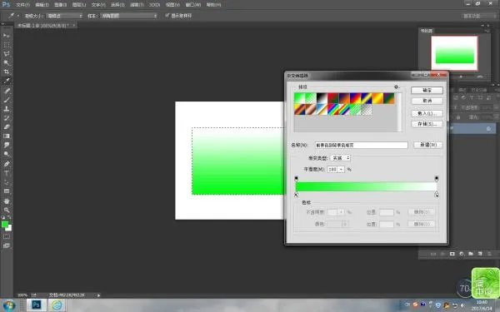Open the Layer menu

(x=79, y=5)
